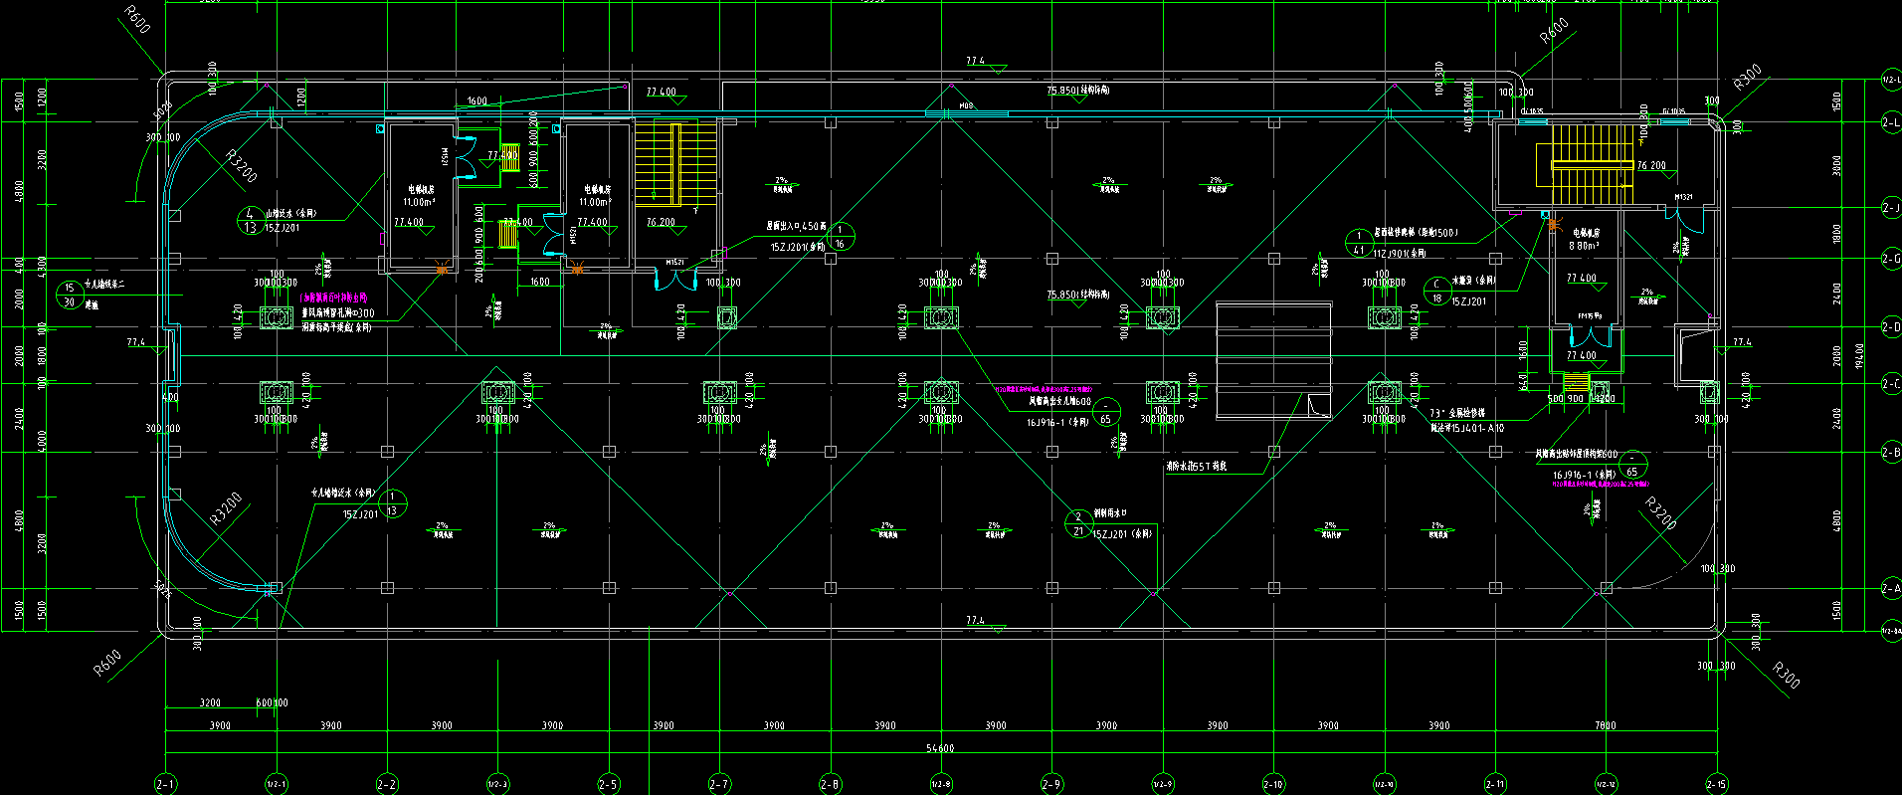Click the 76.200 elevation mark below main stair
Viewport: 1902px width, 795px height.
point(661,222)
